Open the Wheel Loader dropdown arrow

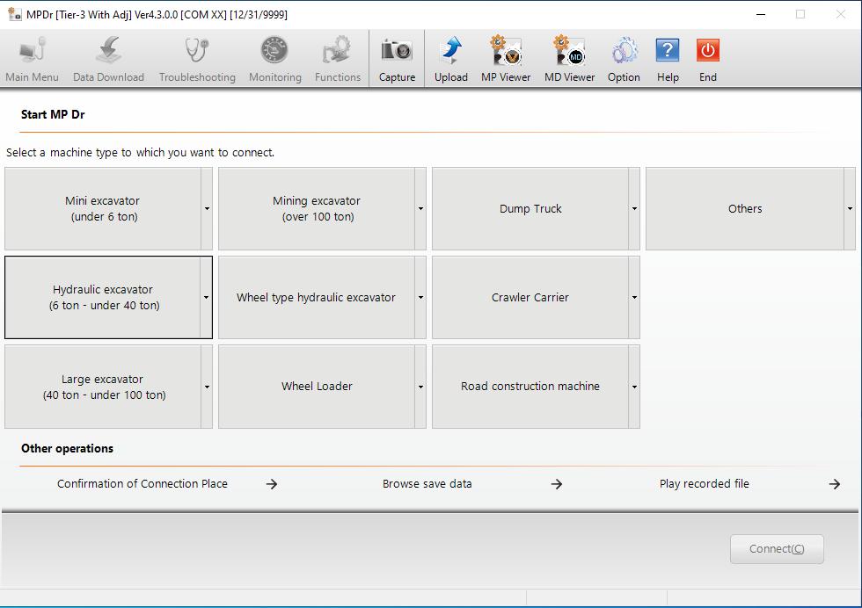(420, 387)
